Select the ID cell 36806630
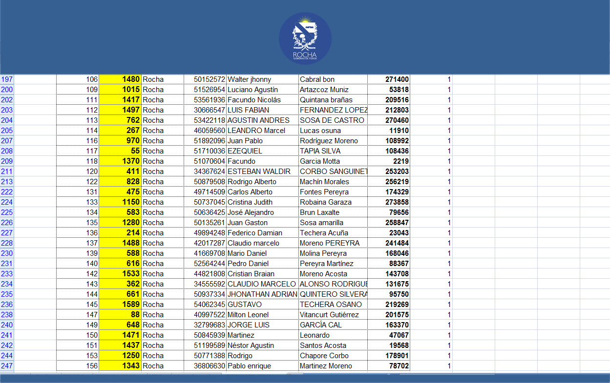 pos(205,366)
